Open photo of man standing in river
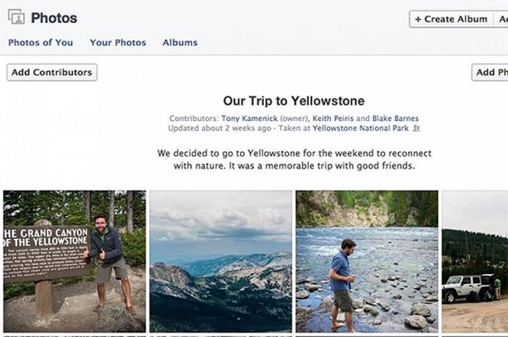508x337 pixels. click(x=367, y=261)
